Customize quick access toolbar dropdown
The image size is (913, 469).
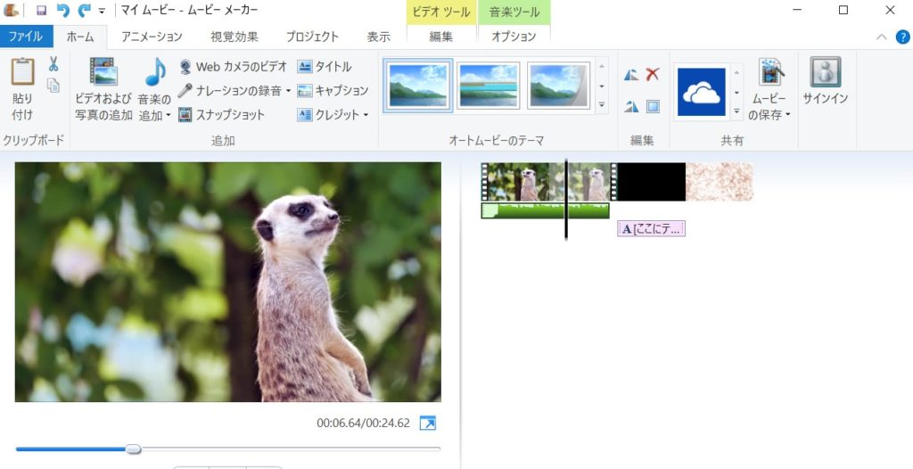[x=102, y=11]
